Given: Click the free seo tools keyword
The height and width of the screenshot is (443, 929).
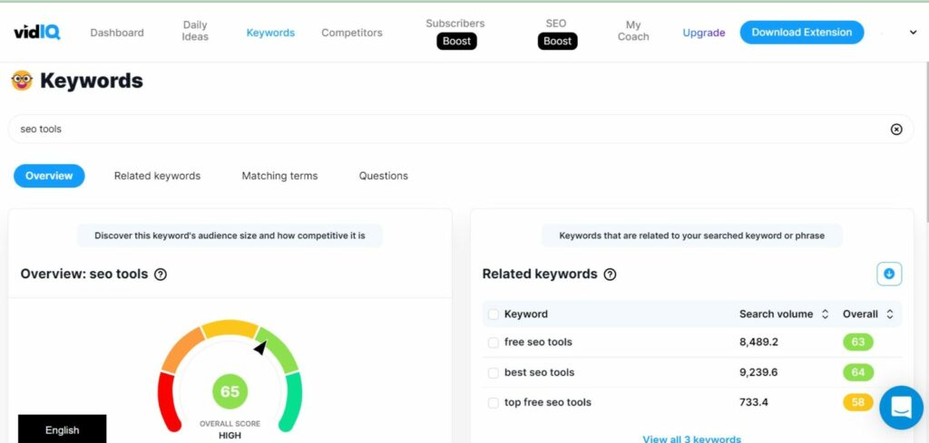Looking at the screenshot, I should click(x=538, y=342).
